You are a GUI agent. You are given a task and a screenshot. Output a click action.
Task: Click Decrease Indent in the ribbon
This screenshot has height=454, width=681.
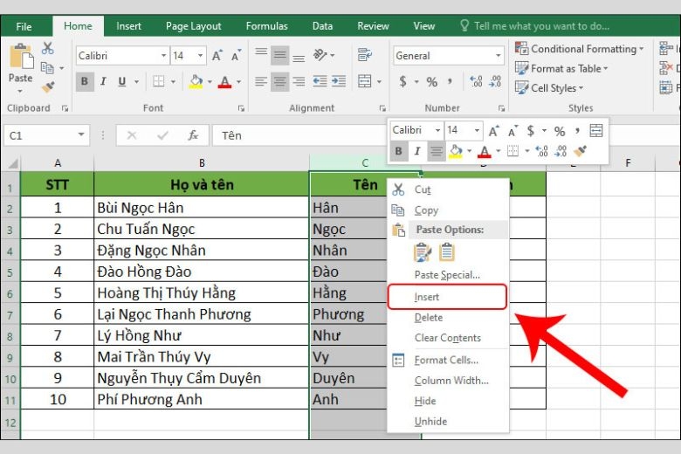point(320,81)
